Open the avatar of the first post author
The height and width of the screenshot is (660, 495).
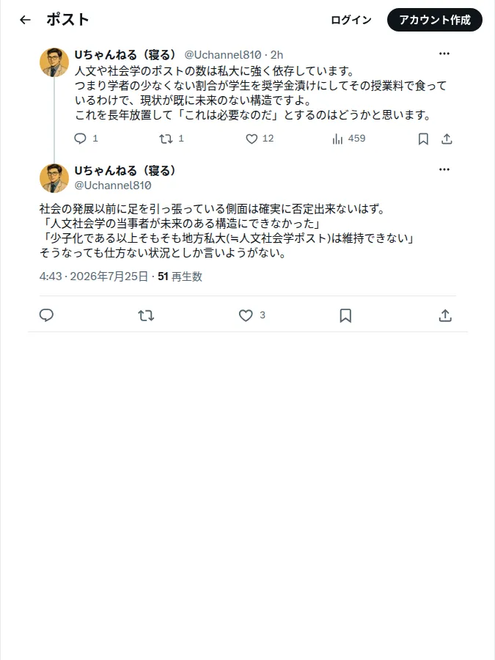(54, 62)
